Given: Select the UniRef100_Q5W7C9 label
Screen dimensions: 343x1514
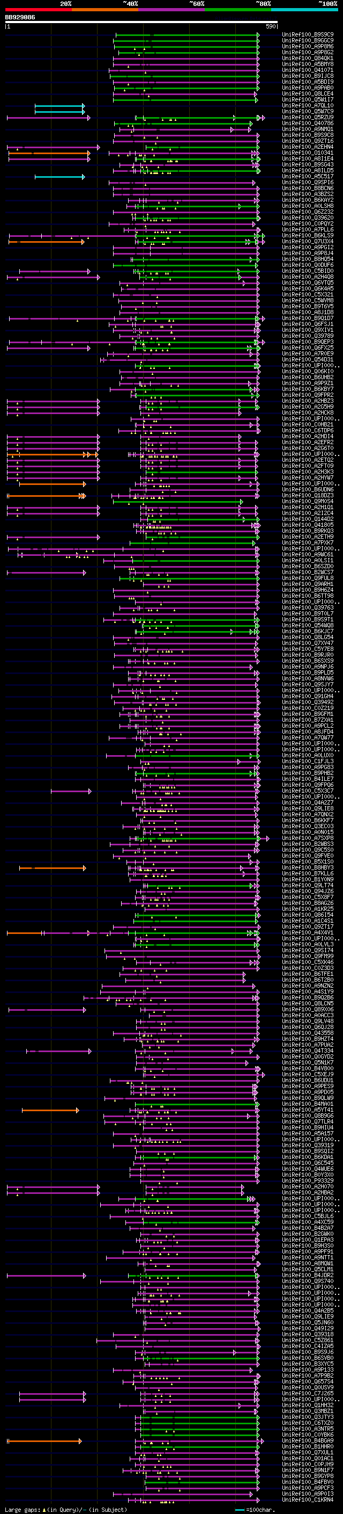Looking at the screenshot, I should pos(308,112).
